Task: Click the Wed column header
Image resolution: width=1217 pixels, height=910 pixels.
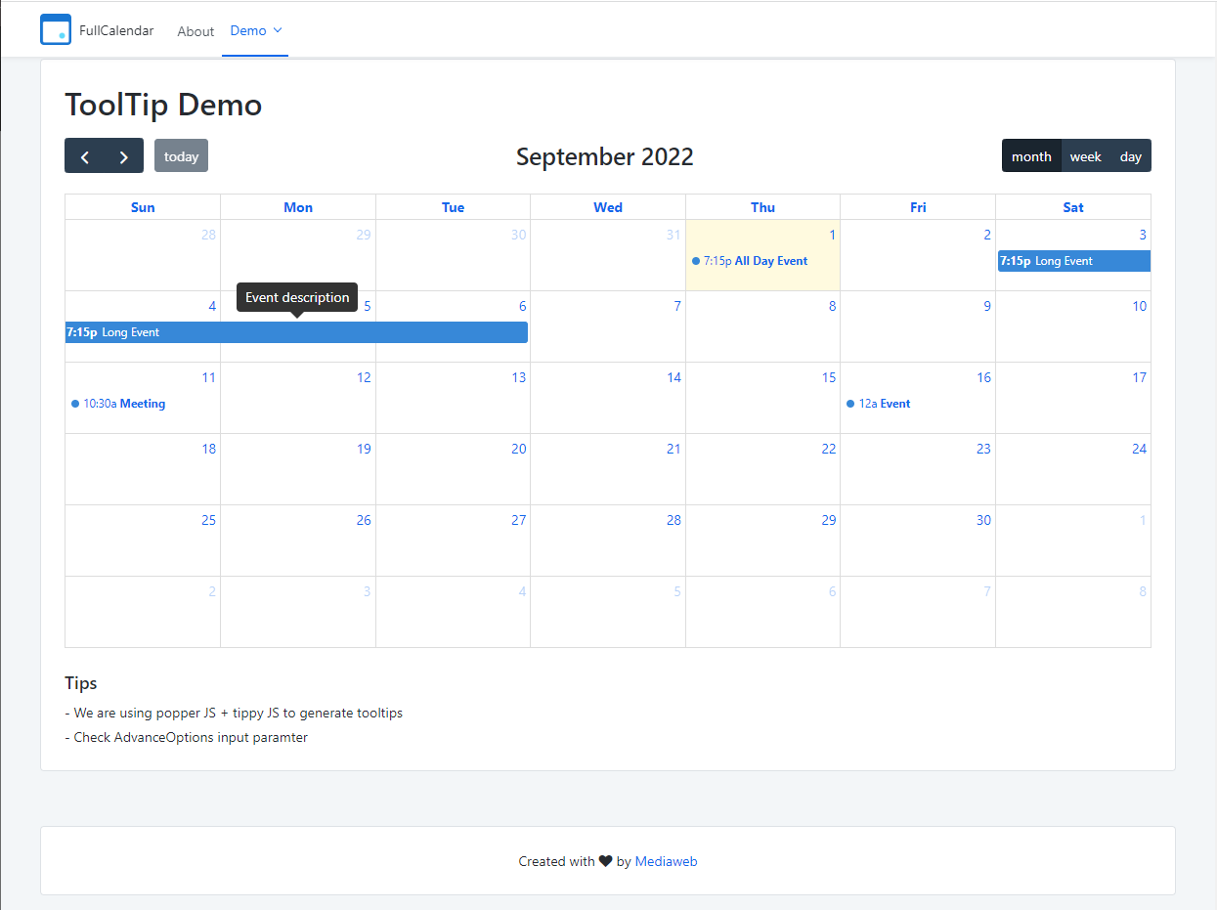Action: point(608,207)
